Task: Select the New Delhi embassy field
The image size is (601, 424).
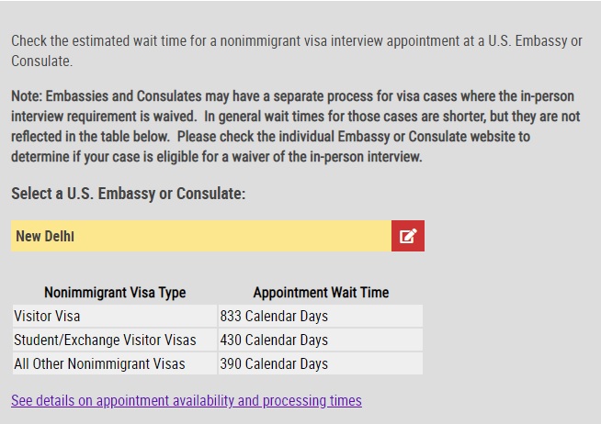Action: (201, 236)
